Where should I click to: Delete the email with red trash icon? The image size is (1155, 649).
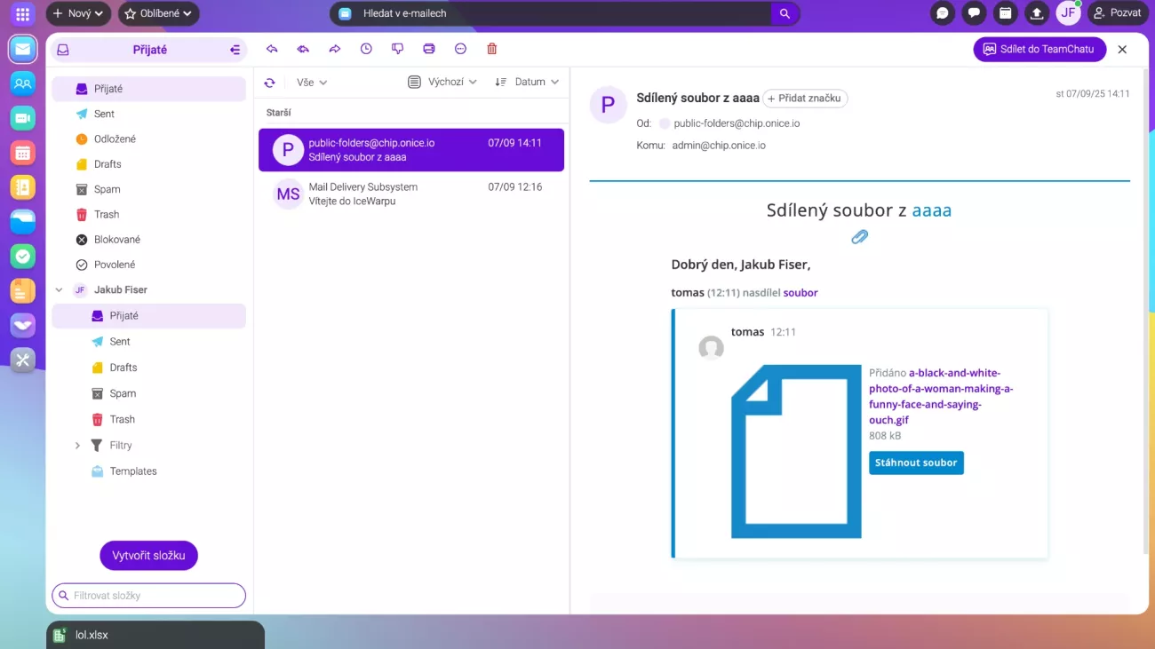click(492, 50)
